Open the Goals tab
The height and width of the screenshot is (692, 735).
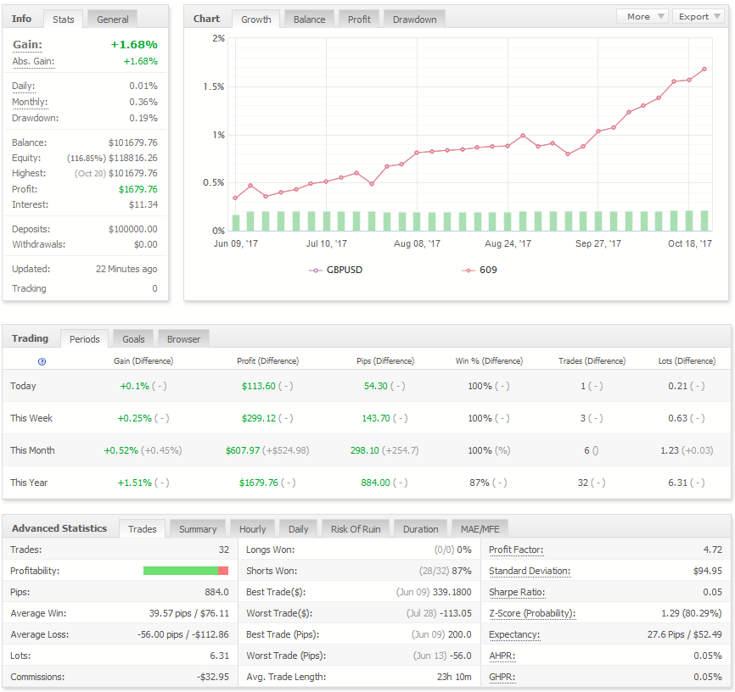pos(133,339)
